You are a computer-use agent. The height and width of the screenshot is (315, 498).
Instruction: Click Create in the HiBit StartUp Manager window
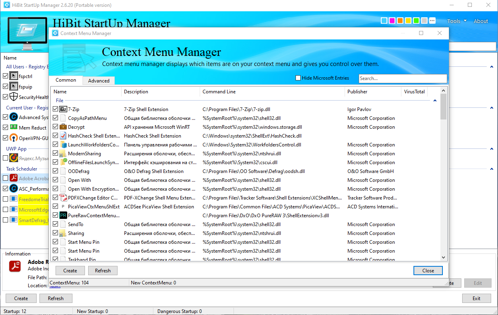21,299
